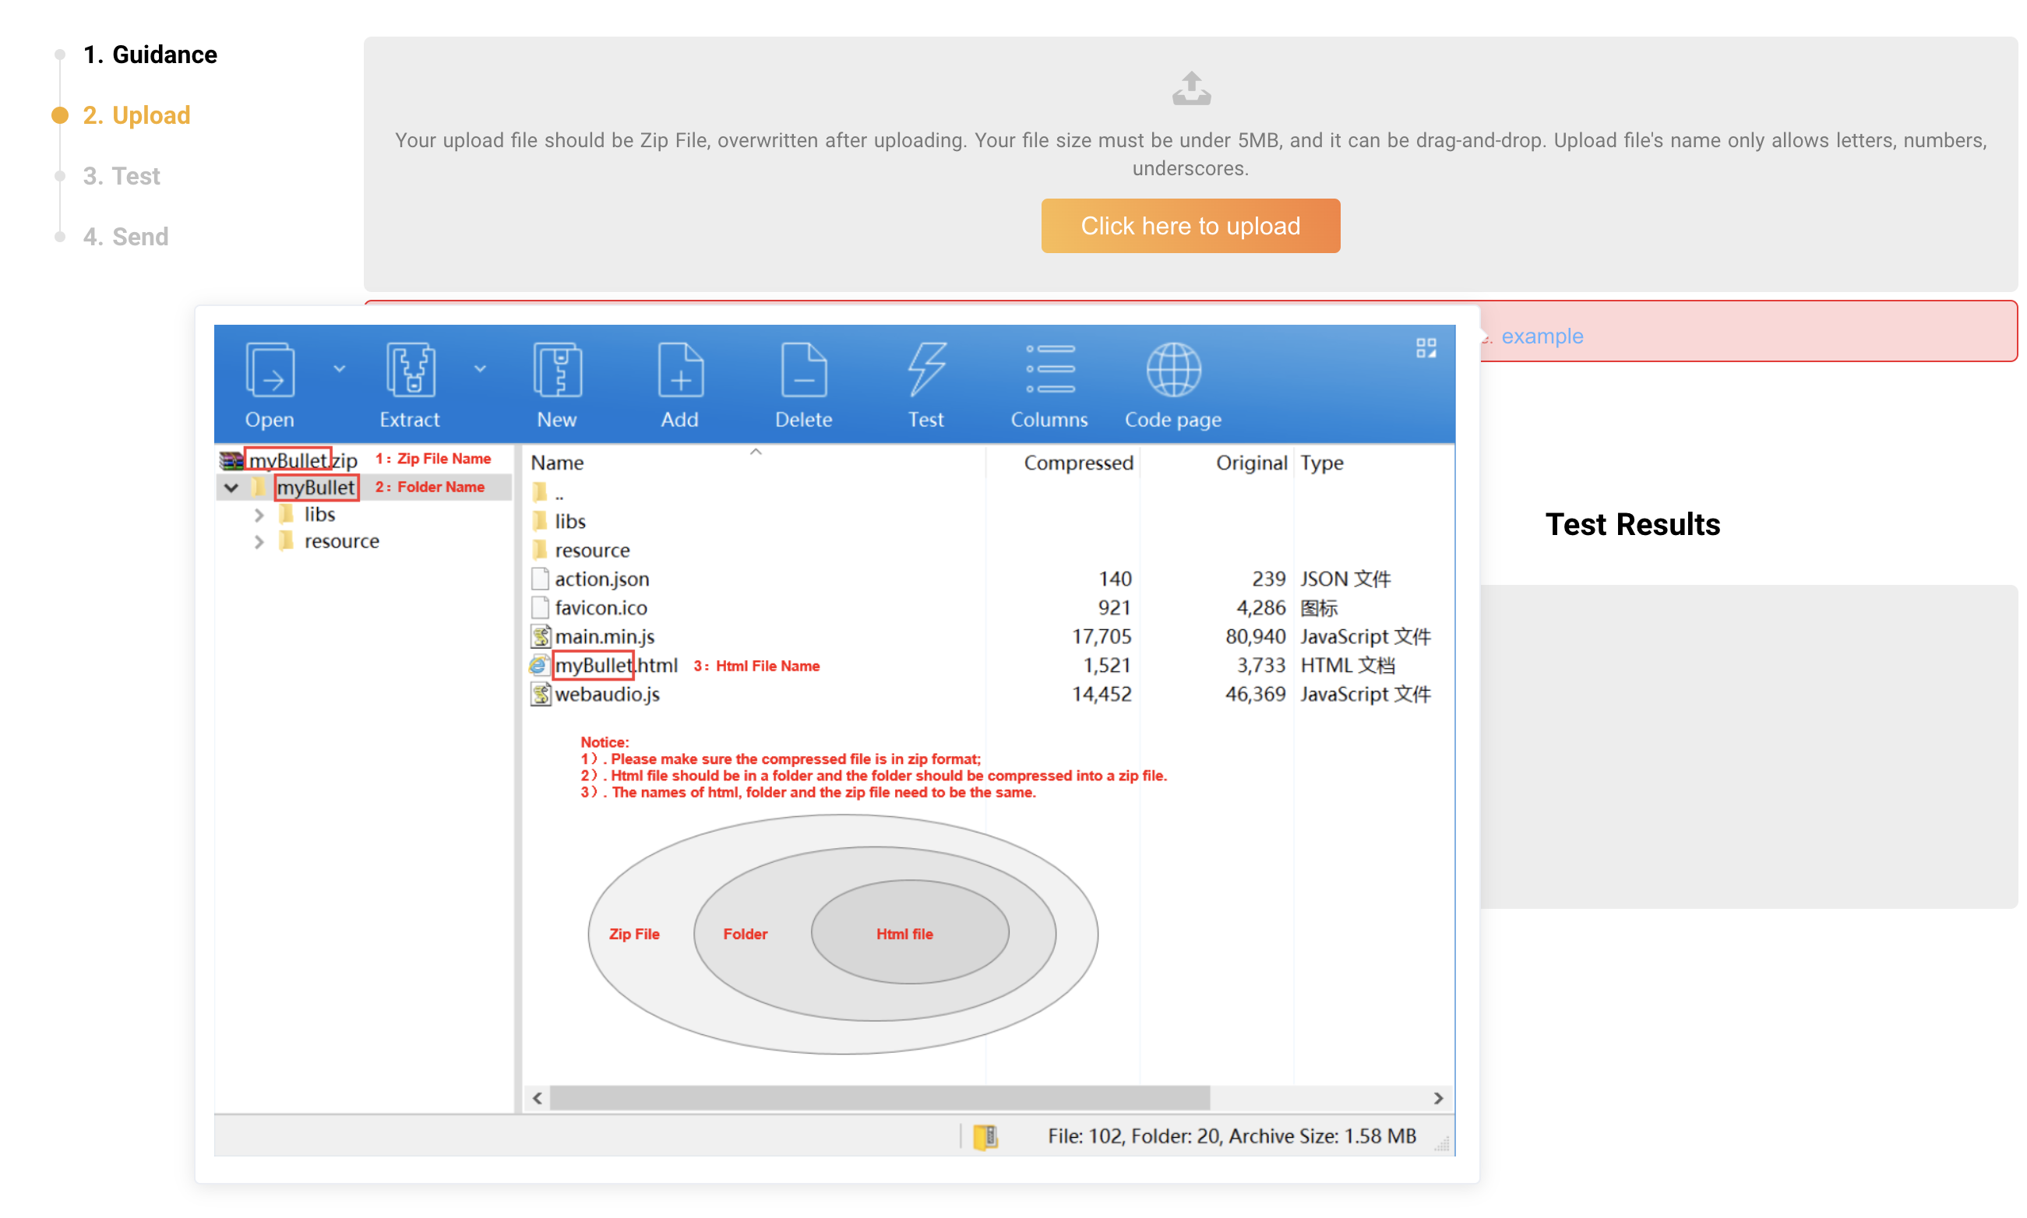Click the Click here to upload button

coord(1190,226)
